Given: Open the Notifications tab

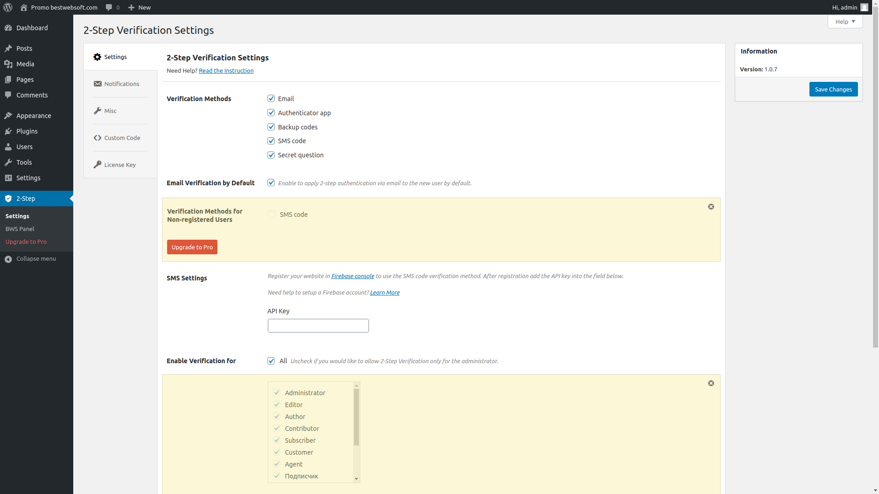Looking at the screenshot, I should 120,84.
